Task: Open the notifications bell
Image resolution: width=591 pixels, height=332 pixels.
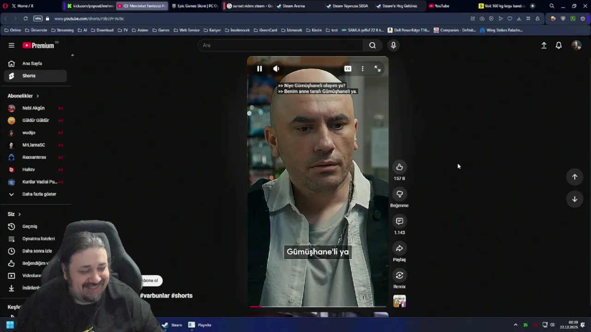Action: pos(559,45)
